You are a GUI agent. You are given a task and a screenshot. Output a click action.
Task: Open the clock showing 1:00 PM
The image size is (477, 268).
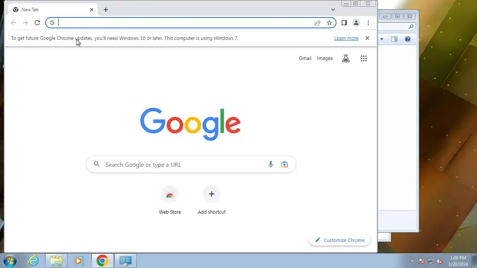point(458,261)
